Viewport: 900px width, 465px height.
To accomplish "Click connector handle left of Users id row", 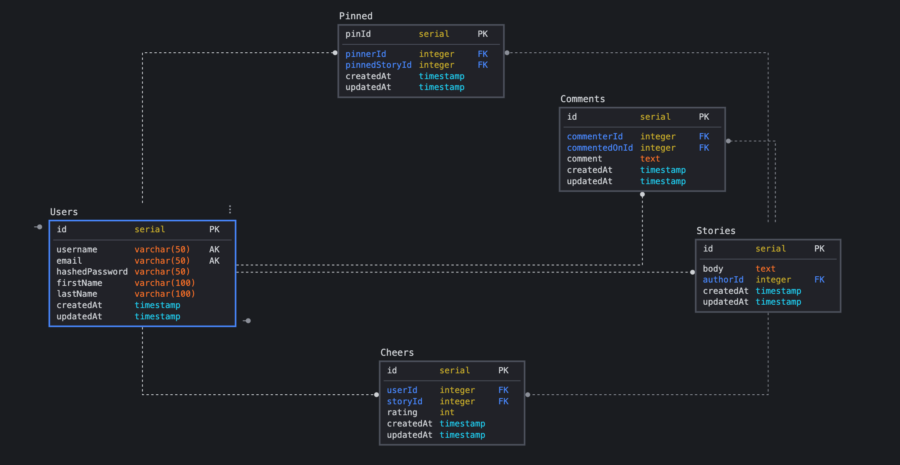I will pos(39,227).
